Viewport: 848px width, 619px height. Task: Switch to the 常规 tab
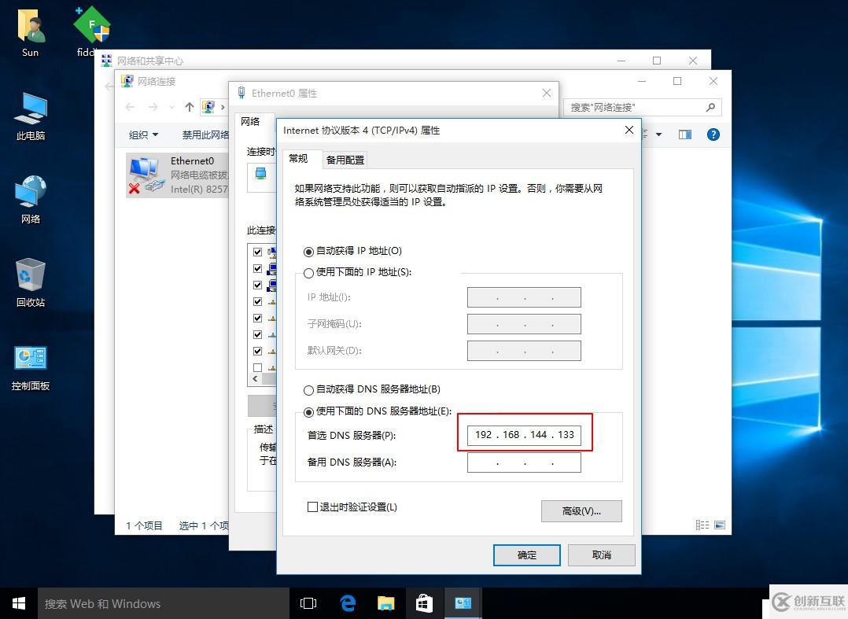[298, 158]
